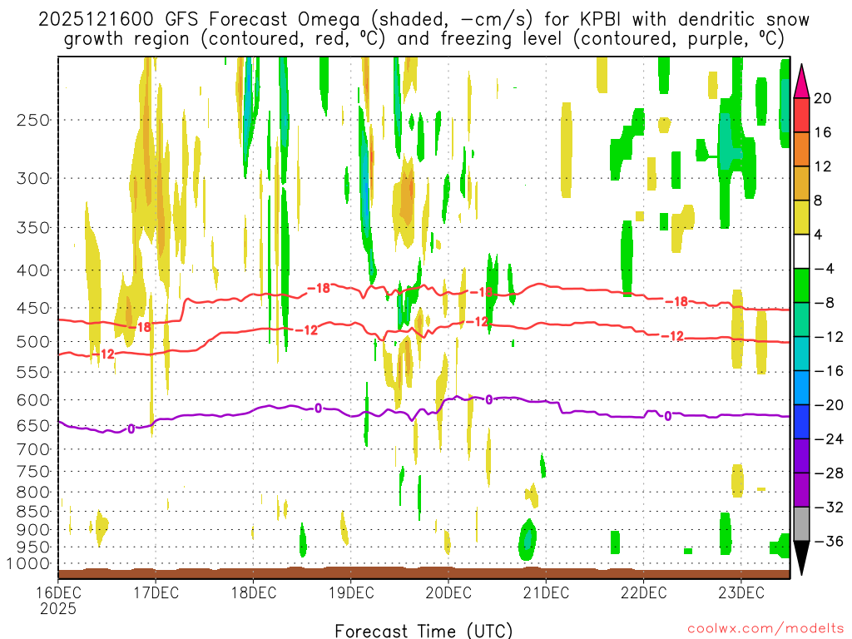Click the 850 pressure level label
Image resolution: width=852 pixels, height=639 pixels.
(x=33, y=512)
